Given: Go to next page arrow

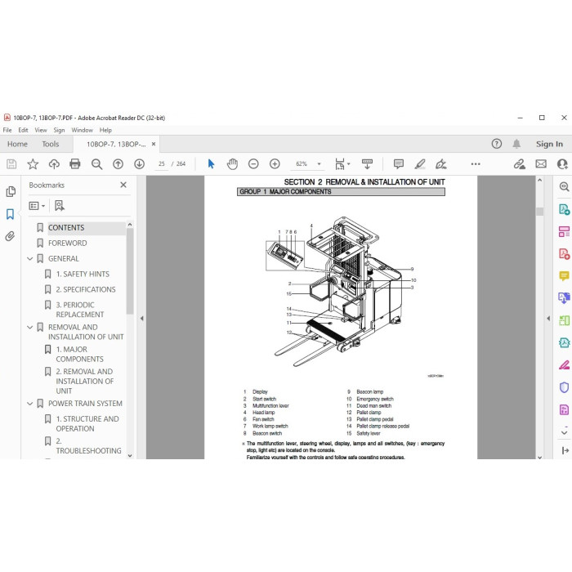Looking at the screenshot, I should pyautogui.click(x=140, y=164).
